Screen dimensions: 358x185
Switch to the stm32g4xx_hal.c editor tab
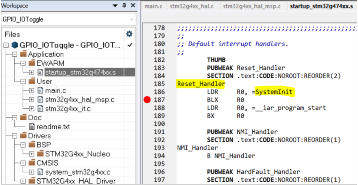(192, 6)
